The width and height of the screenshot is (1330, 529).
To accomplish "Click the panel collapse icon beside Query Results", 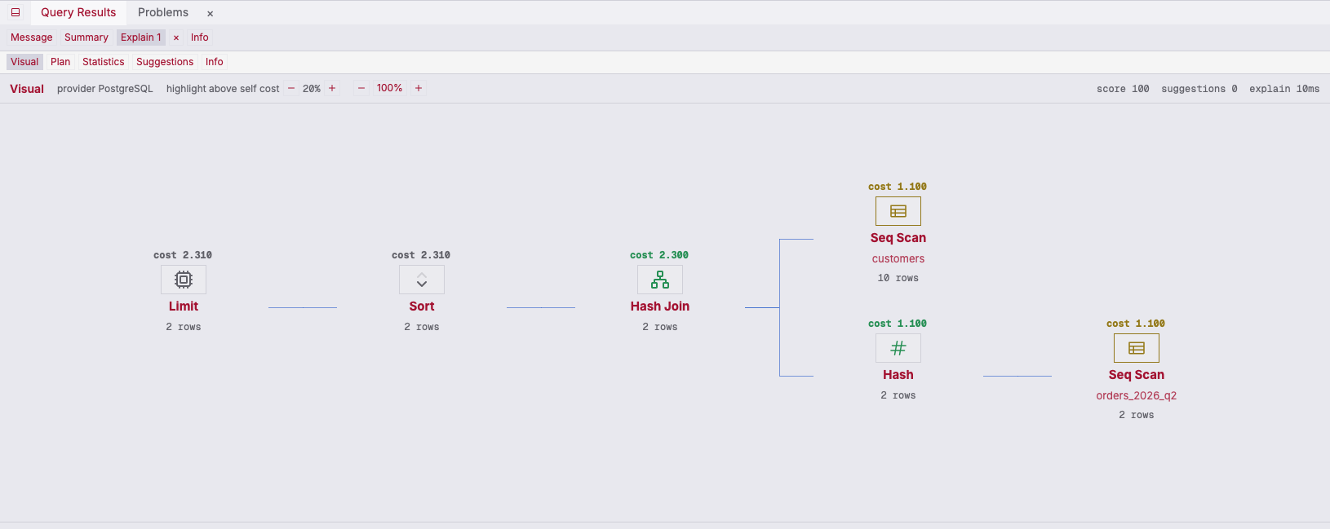I will pos(16,12).
